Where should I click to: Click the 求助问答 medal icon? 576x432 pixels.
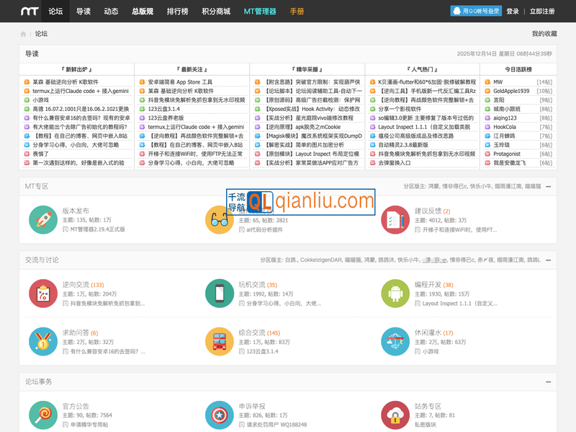tap(44, 341)
